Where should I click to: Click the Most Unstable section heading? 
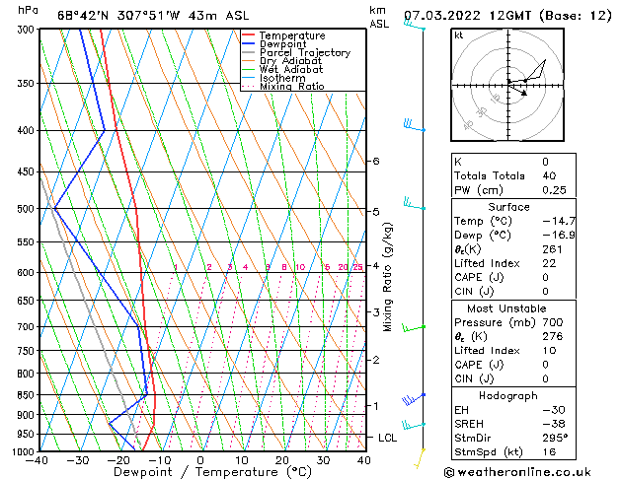tap(506, 308)
